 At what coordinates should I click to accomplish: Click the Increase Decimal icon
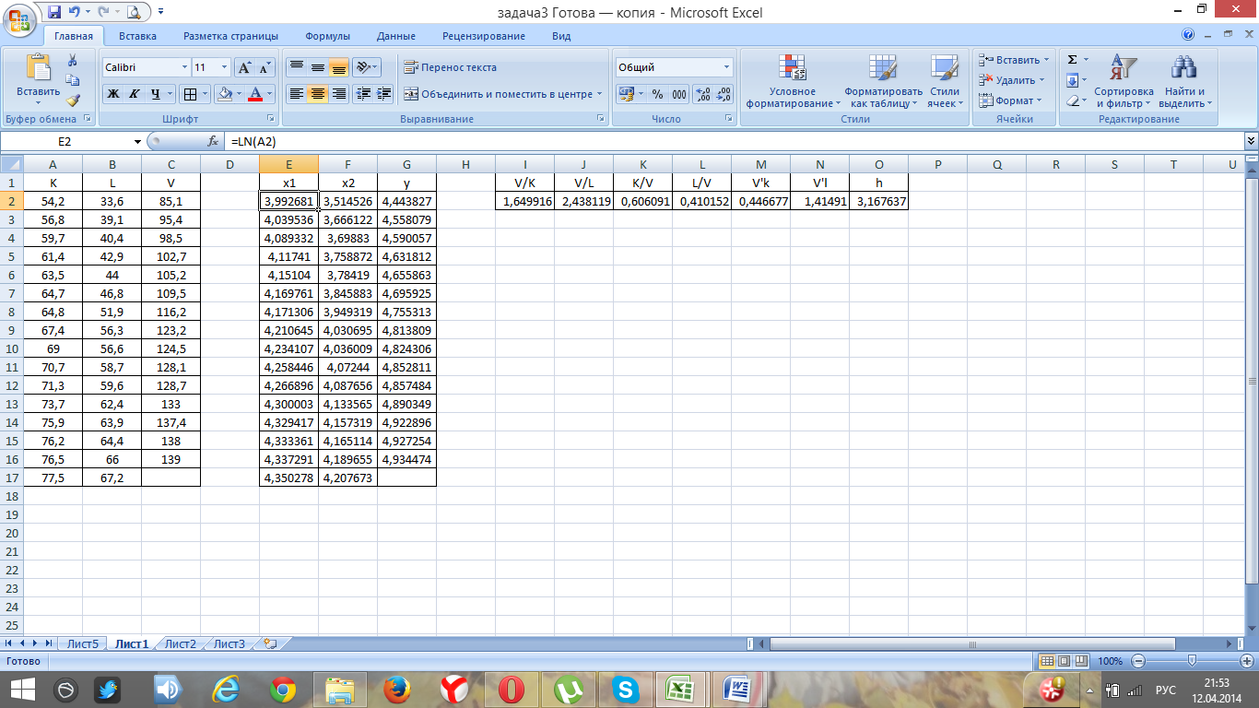[x=702, y=94]
